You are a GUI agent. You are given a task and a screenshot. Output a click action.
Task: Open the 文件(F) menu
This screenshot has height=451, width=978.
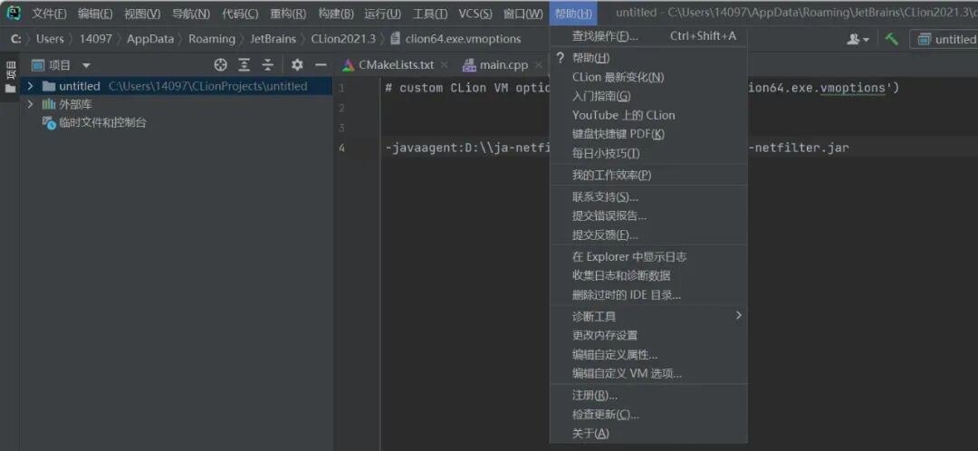[49, 13]
